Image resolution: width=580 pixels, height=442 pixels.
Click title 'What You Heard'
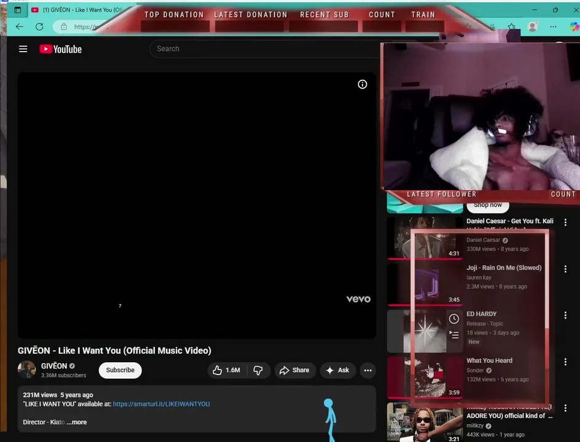point(489,360)
